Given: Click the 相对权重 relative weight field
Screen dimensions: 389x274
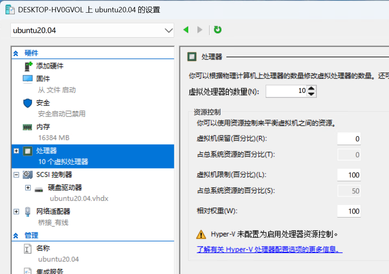Looking at the screenshot, I should click(x=349, y=211).
